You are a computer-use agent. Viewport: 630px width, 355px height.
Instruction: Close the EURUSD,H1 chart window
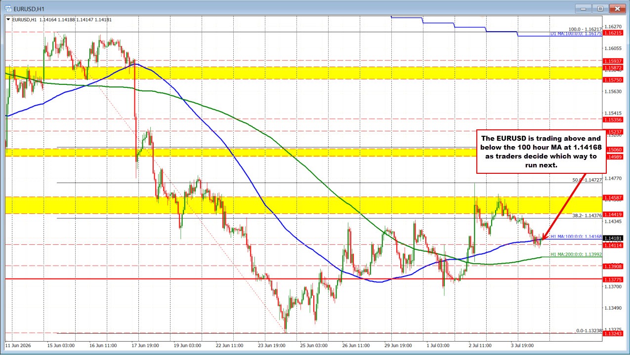(618, 8)
